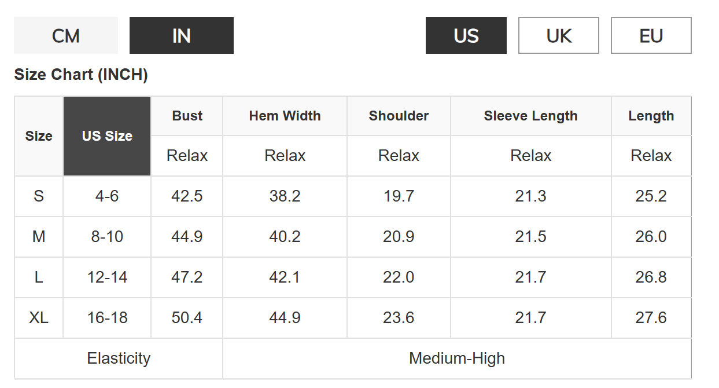Choose the US sizing region
Image resolution: width=719 pixels, height=388 pixels.
466,36
